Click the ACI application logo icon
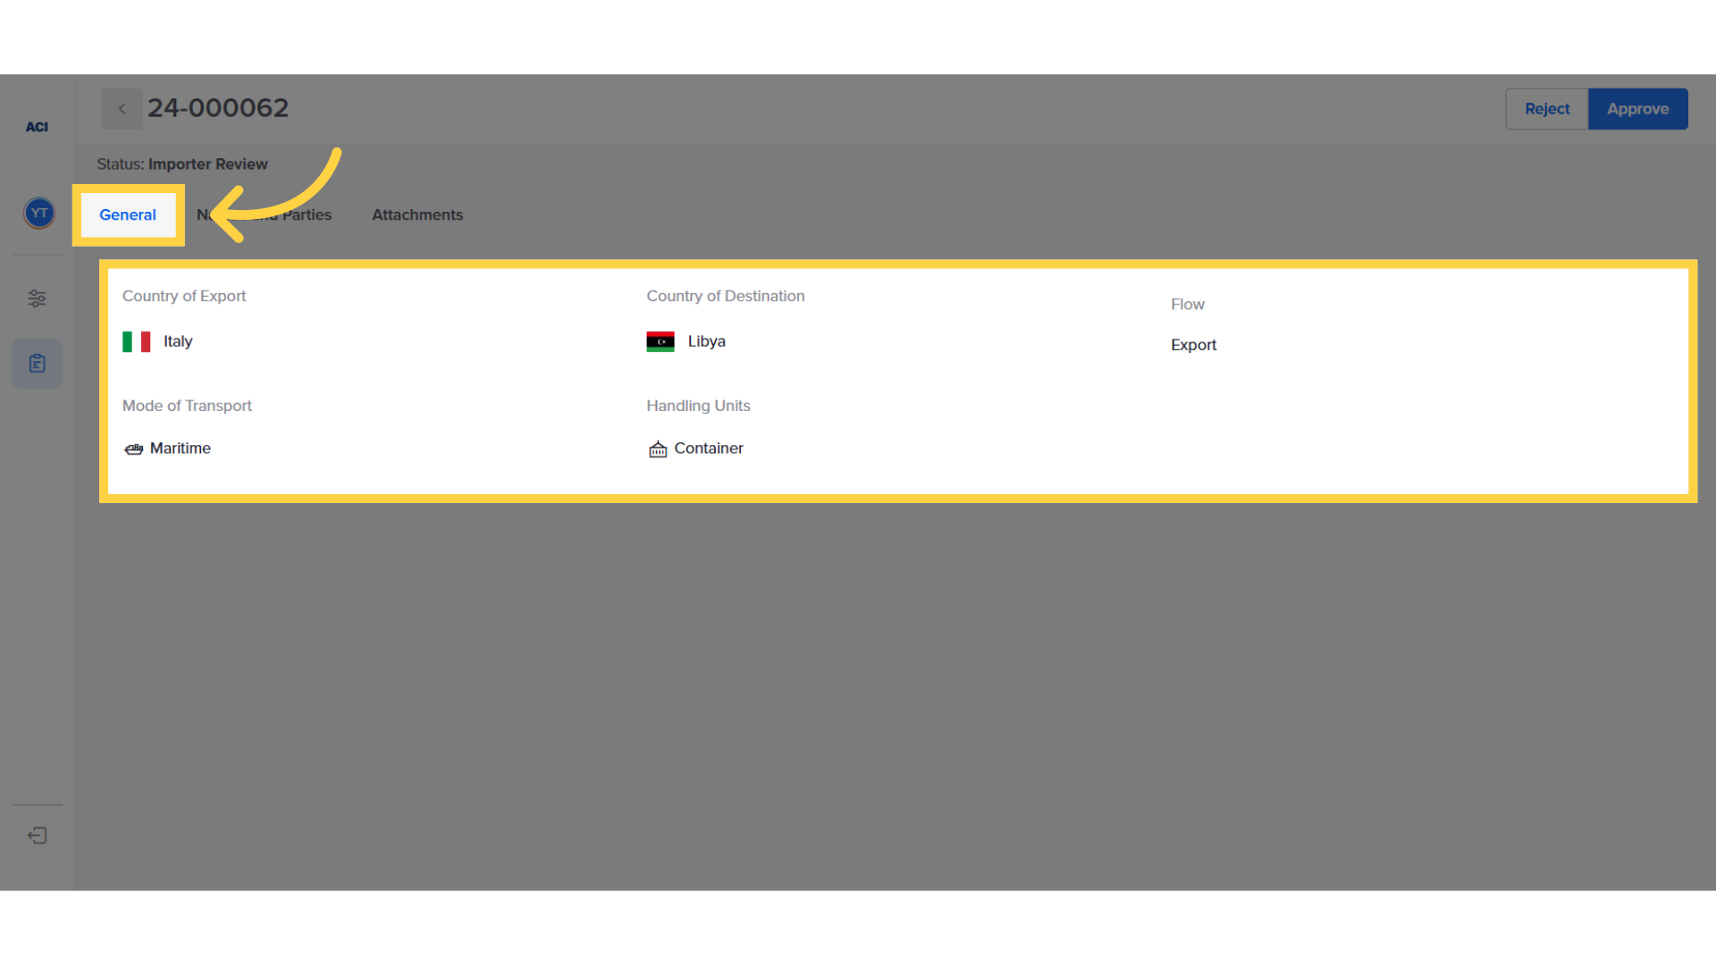This screenshot has height=965, width=1716. (x=36, y=127)
